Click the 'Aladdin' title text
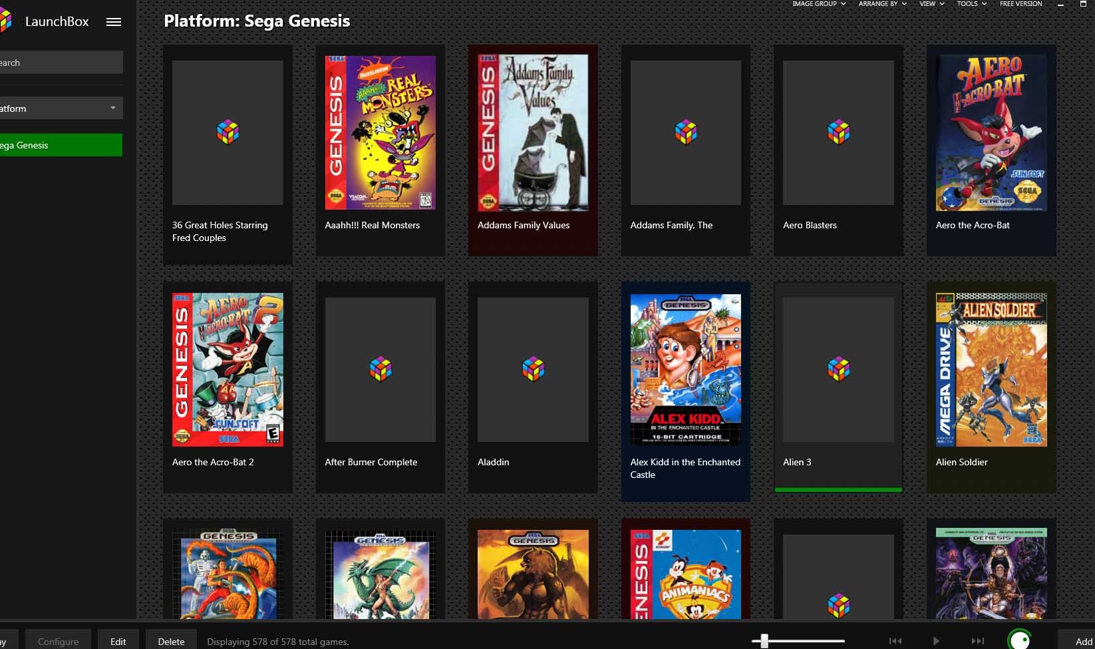The width and height of the screenshot is (1095, 649). pyautogui.click(x=494, y=463)
